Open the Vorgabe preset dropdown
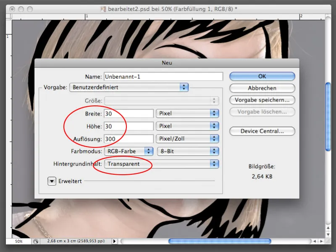The image size is (336, 252). point(129,87)
